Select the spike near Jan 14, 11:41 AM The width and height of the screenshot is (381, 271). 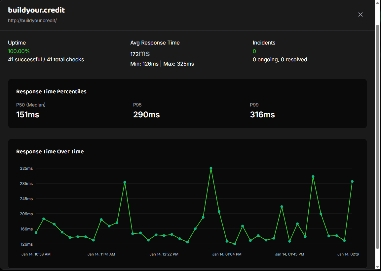[x=125, y=182]
